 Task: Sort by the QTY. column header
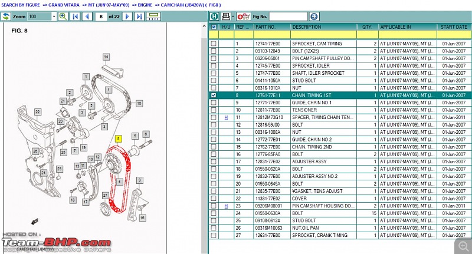coord(367,27)
